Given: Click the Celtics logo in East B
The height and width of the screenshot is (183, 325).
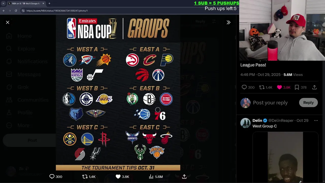Looking at the screenshot, I should click(x=132, y=99).
